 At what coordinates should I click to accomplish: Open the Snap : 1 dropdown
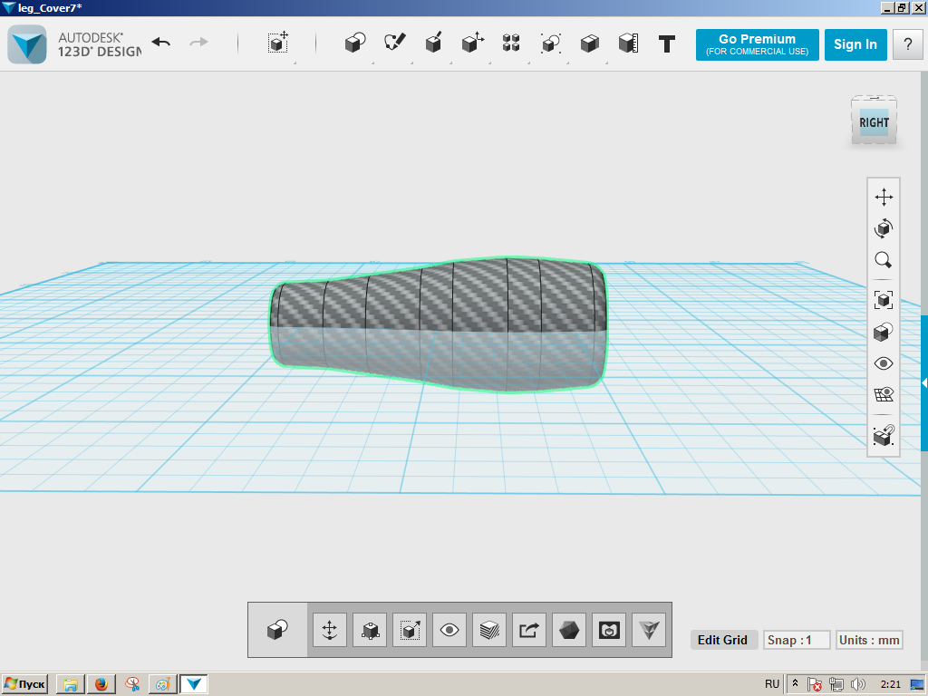tap(797, 640)
